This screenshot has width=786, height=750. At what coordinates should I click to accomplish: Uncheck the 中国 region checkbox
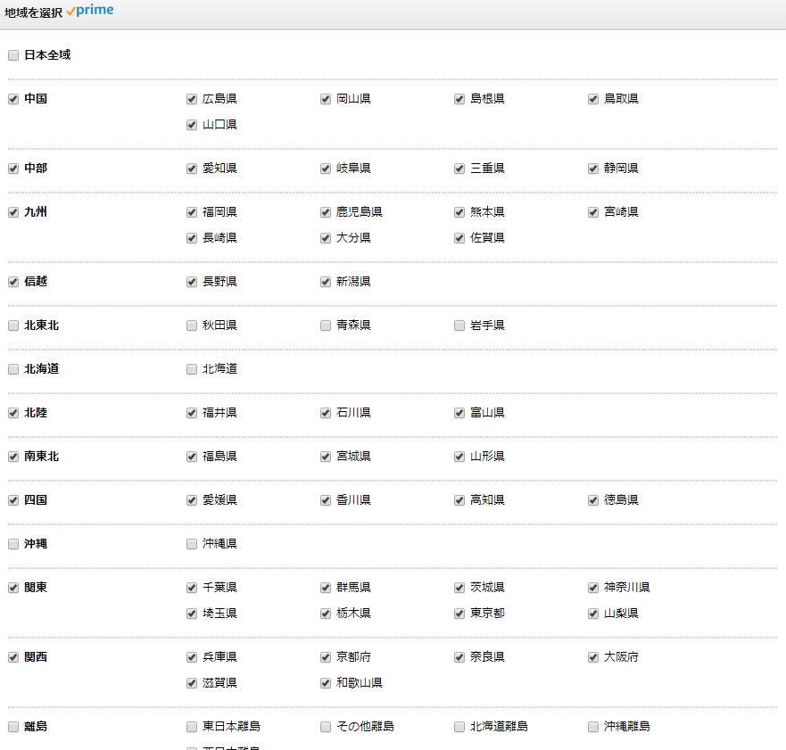point(13,99)
